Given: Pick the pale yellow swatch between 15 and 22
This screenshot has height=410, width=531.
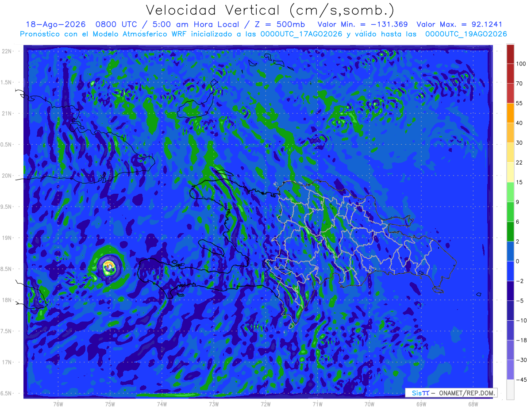Looking at the screenshot, I should pos(510,172).
